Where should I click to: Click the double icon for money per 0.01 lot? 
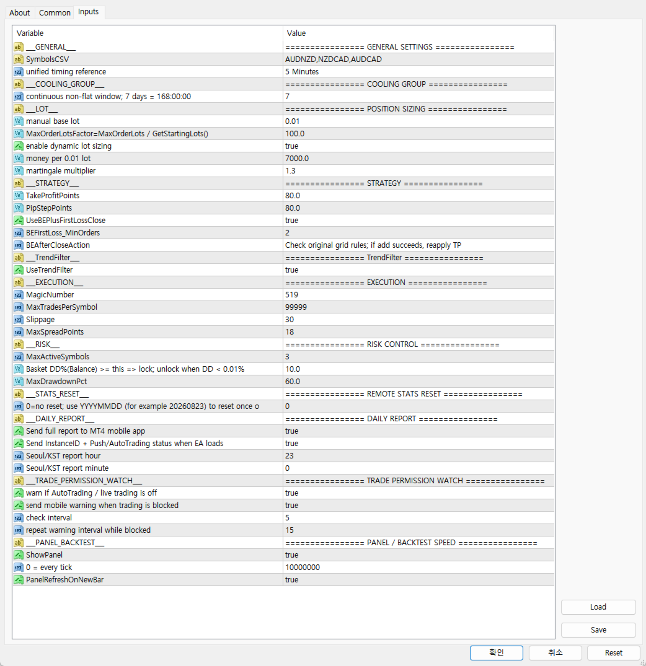(x=18, y=159)
